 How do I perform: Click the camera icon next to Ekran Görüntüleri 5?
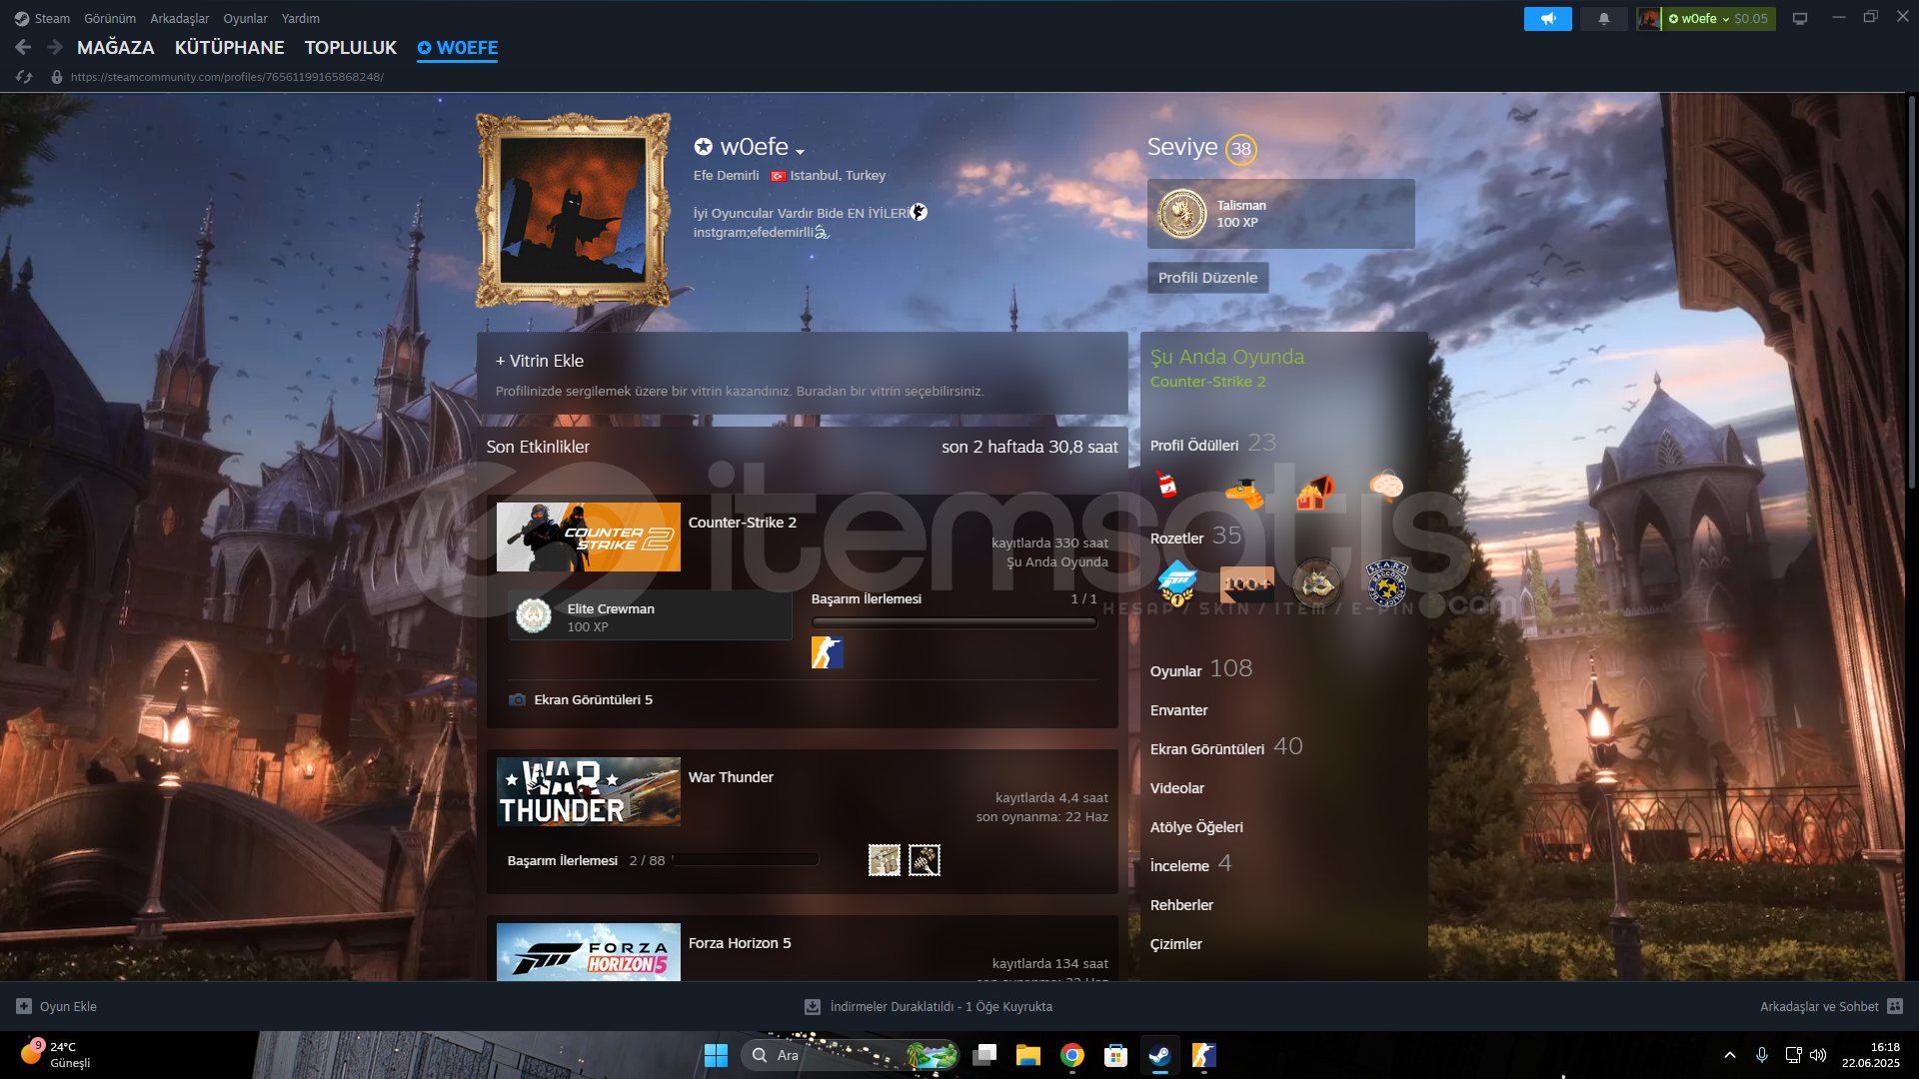(517, 700)
